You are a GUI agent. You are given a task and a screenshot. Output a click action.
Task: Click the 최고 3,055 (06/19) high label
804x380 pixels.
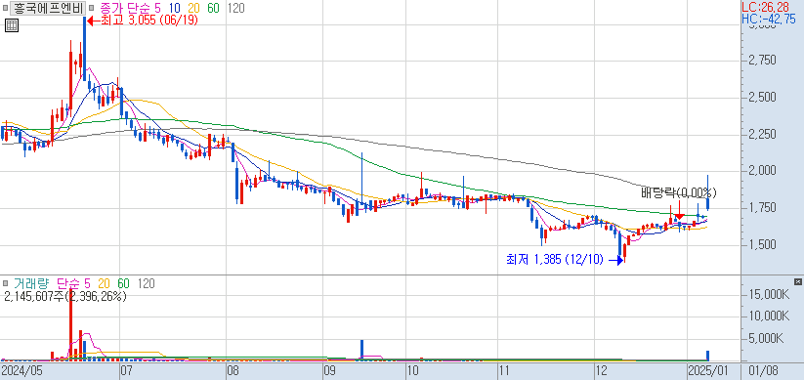[149, 21]
